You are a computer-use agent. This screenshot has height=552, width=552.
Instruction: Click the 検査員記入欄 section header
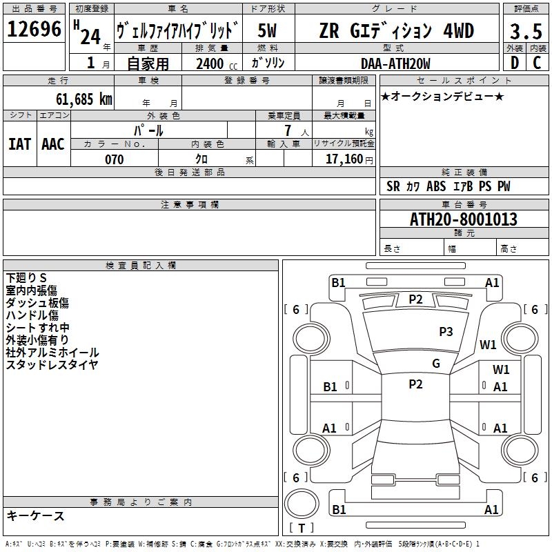click(141, 266)
